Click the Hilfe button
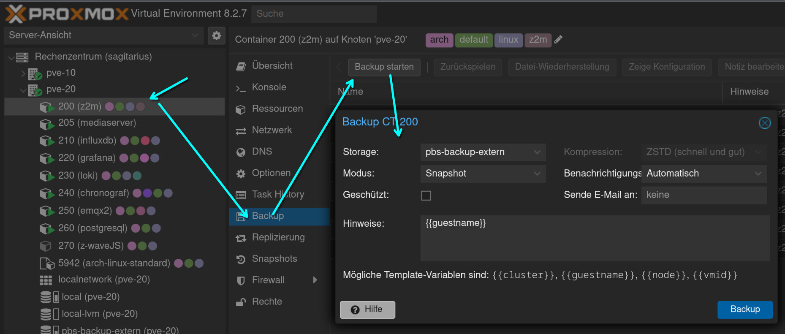This screenshot has width=785, height=334. (x=367, y=310)
